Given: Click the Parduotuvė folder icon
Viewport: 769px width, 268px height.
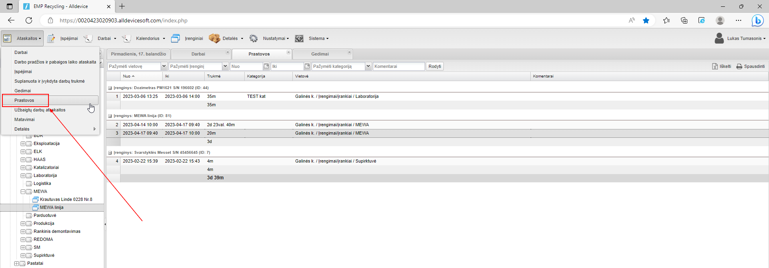Looking at the screenshot, I should [x=29, y=215].
